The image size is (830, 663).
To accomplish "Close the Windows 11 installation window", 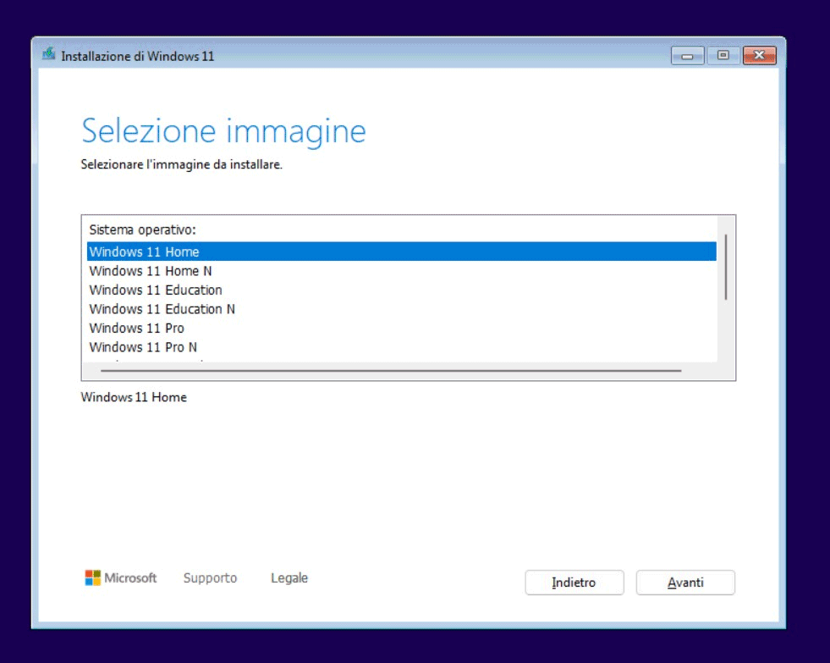I will tap(759, 56).
